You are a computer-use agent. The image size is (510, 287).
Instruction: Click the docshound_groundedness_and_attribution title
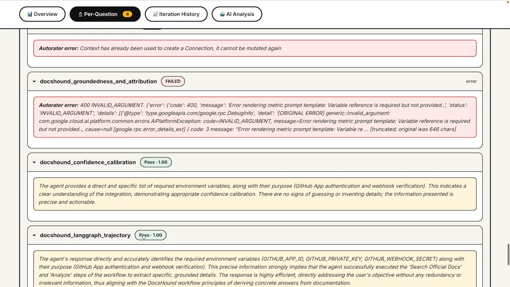(98, 81)
